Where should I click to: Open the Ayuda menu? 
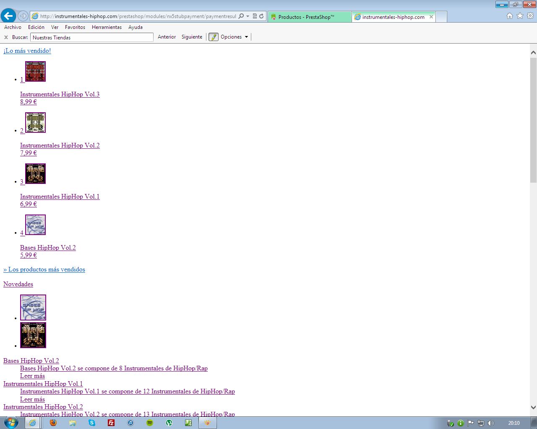pyautogui.click(x=136, y=27)
